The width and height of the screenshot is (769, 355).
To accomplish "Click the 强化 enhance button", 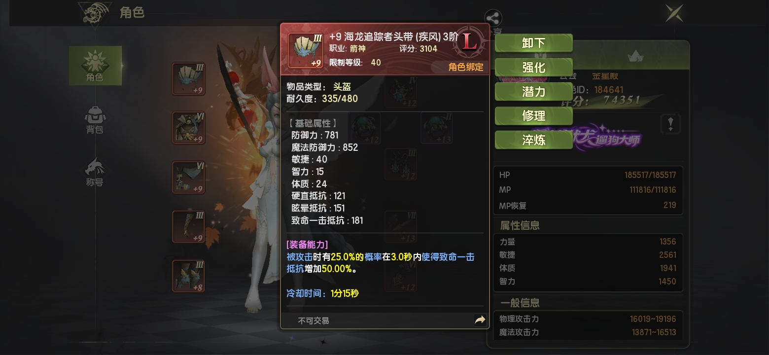I will coord(533,67).
